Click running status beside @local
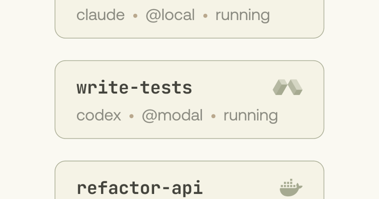This screenshot has width=379, height=199. coord(243,15)
